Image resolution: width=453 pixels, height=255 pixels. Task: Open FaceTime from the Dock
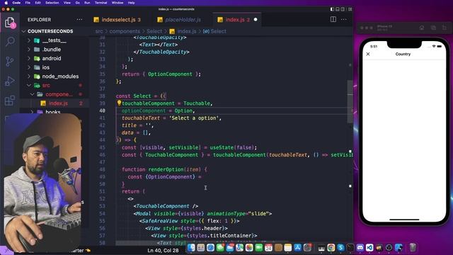click(x=259, y=247)
